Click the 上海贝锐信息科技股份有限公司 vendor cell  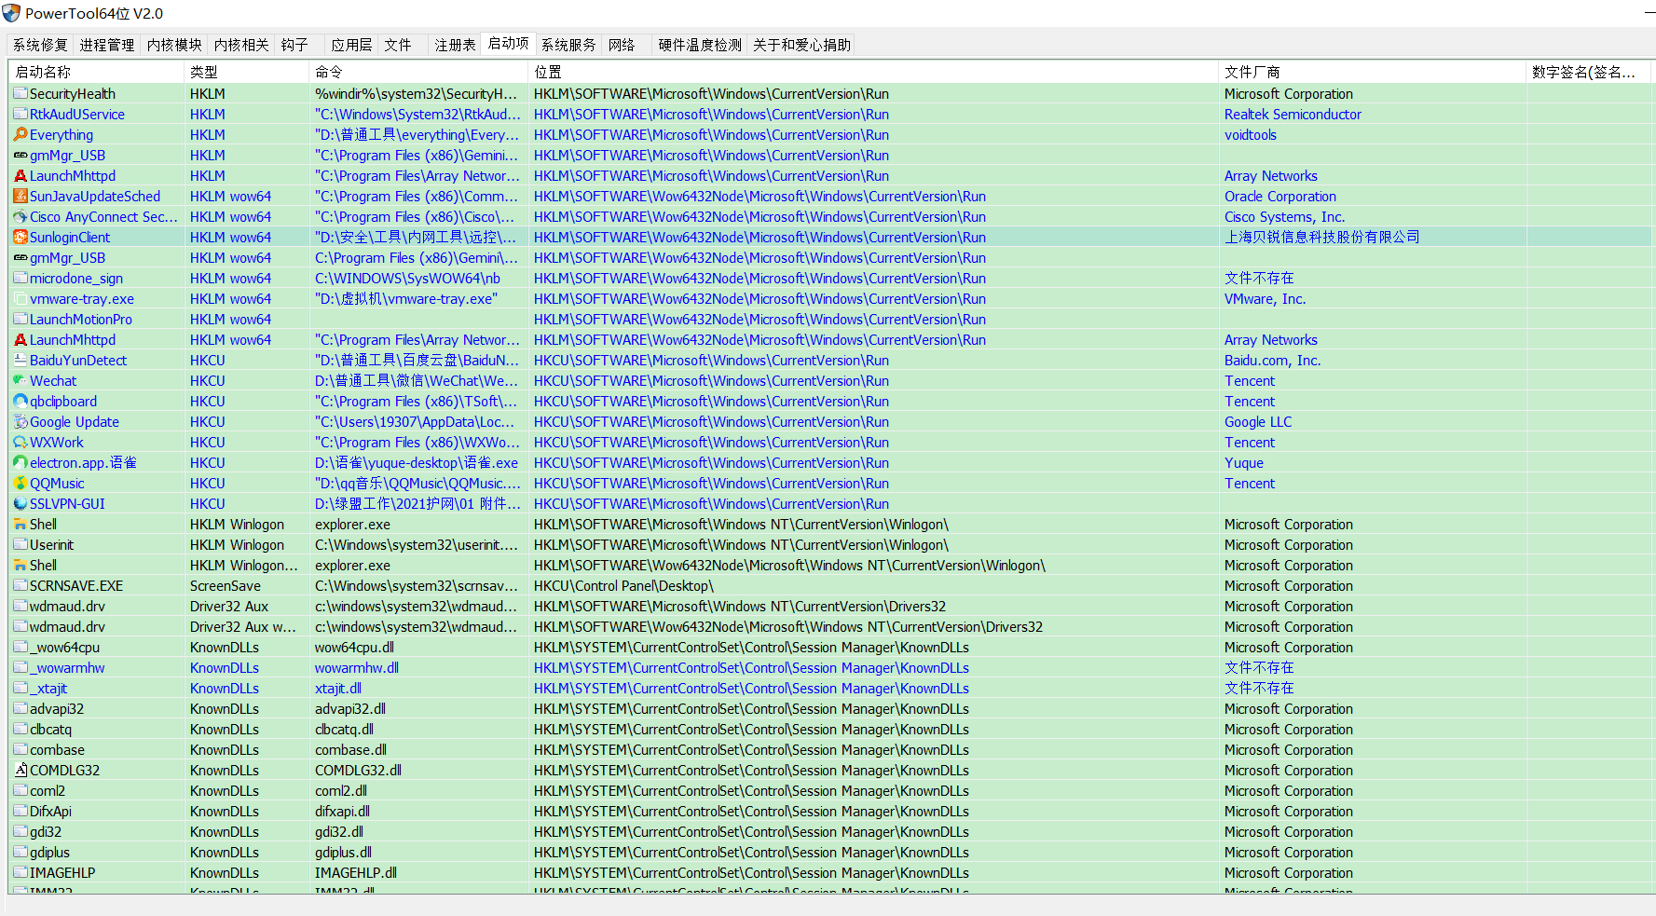1321,237
